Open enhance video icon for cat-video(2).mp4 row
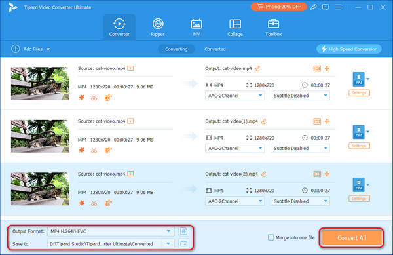 108,203
